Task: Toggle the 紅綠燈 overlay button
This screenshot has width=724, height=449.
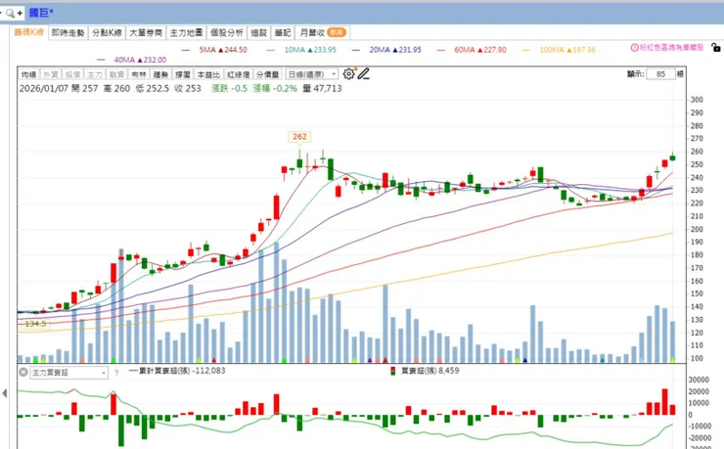Action: tap(239, 74)
